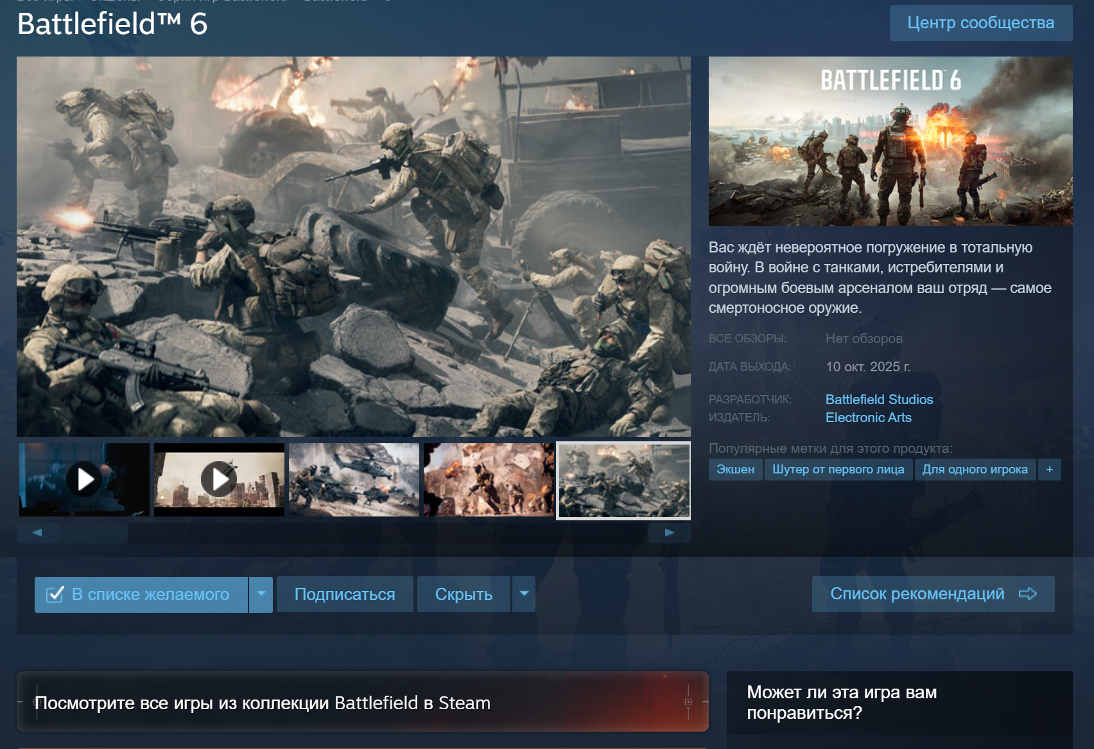
Task: Click the Battlefield™ 6 page title
Action: (112, 24)
